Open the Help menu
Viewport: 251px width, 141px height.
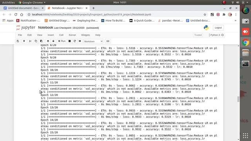tap(98, 35)
